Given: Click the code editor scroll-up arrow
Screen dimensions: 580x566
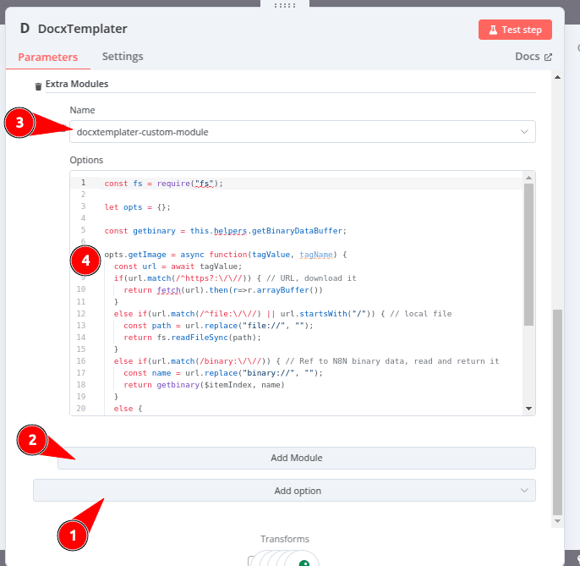Looking at the screenshot, I should pos(528,178).
